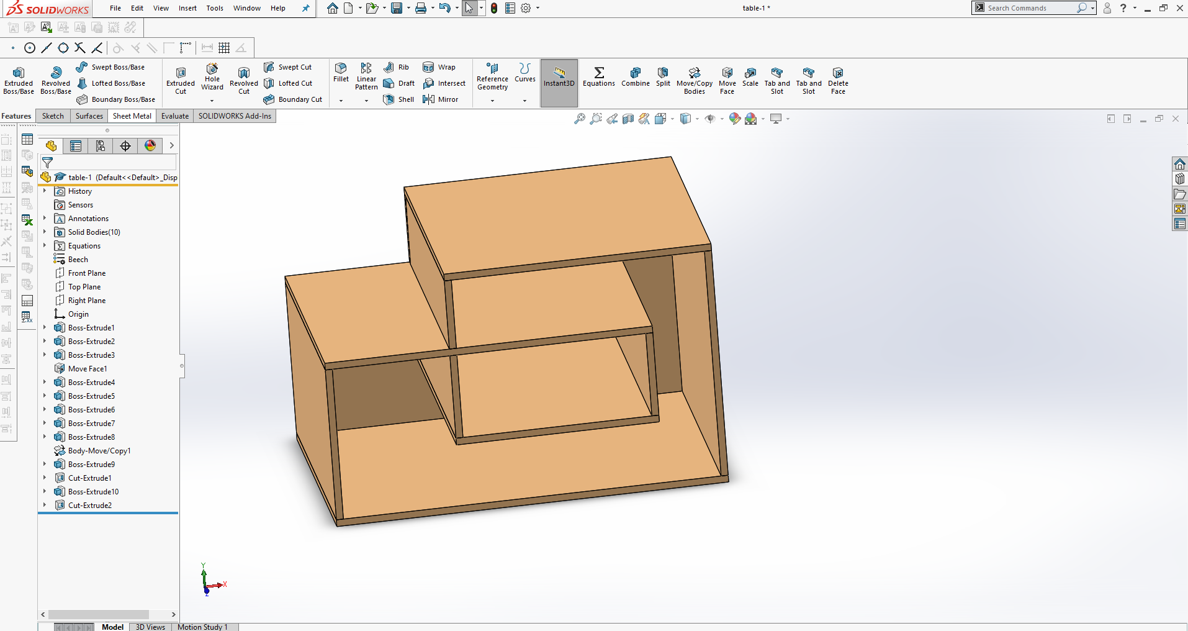Select the Delete Face tool

point(838,81)
